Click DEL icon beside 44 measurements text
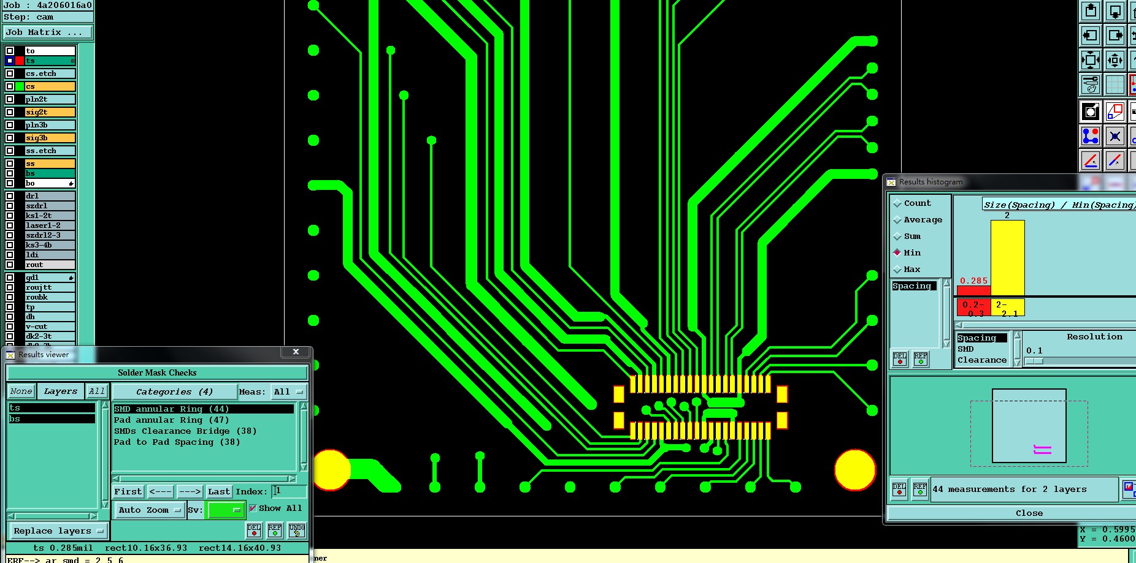This screenshot has width=1136, height=563. click(899, 489)
